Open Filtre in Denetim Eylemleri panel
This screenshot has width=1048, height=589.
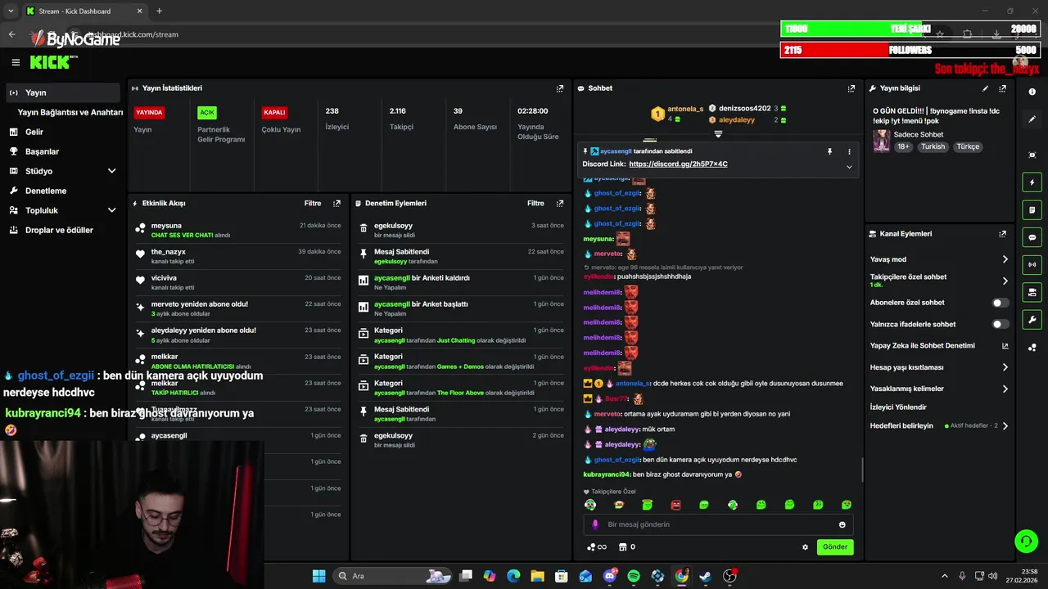(535, 203)
